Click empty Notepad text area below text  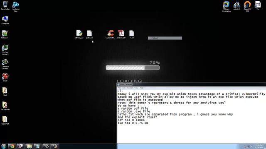pyautogui.click(x=191, y=134)
